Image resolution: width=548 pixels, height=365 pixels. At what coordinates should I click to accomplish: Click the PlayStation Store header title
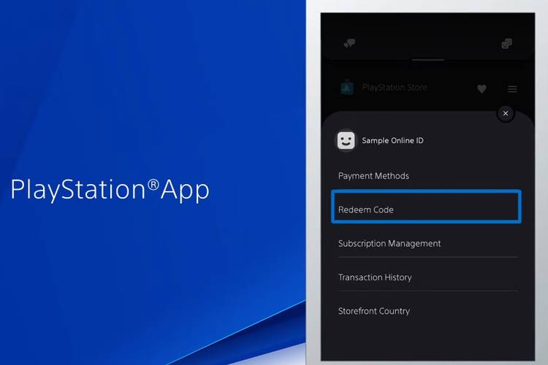pos(395,88)
